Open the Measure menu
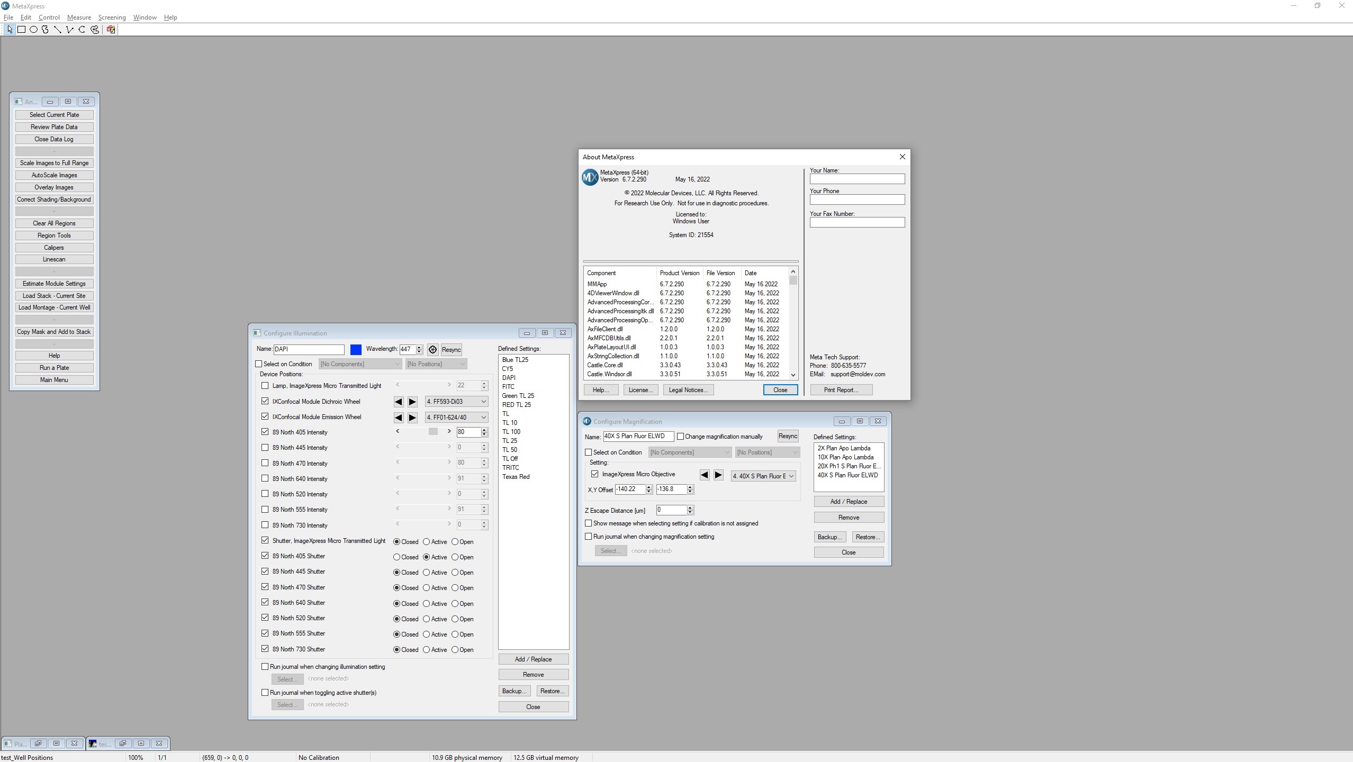Screen dimensions: 1353x762 tap(79, 17)
